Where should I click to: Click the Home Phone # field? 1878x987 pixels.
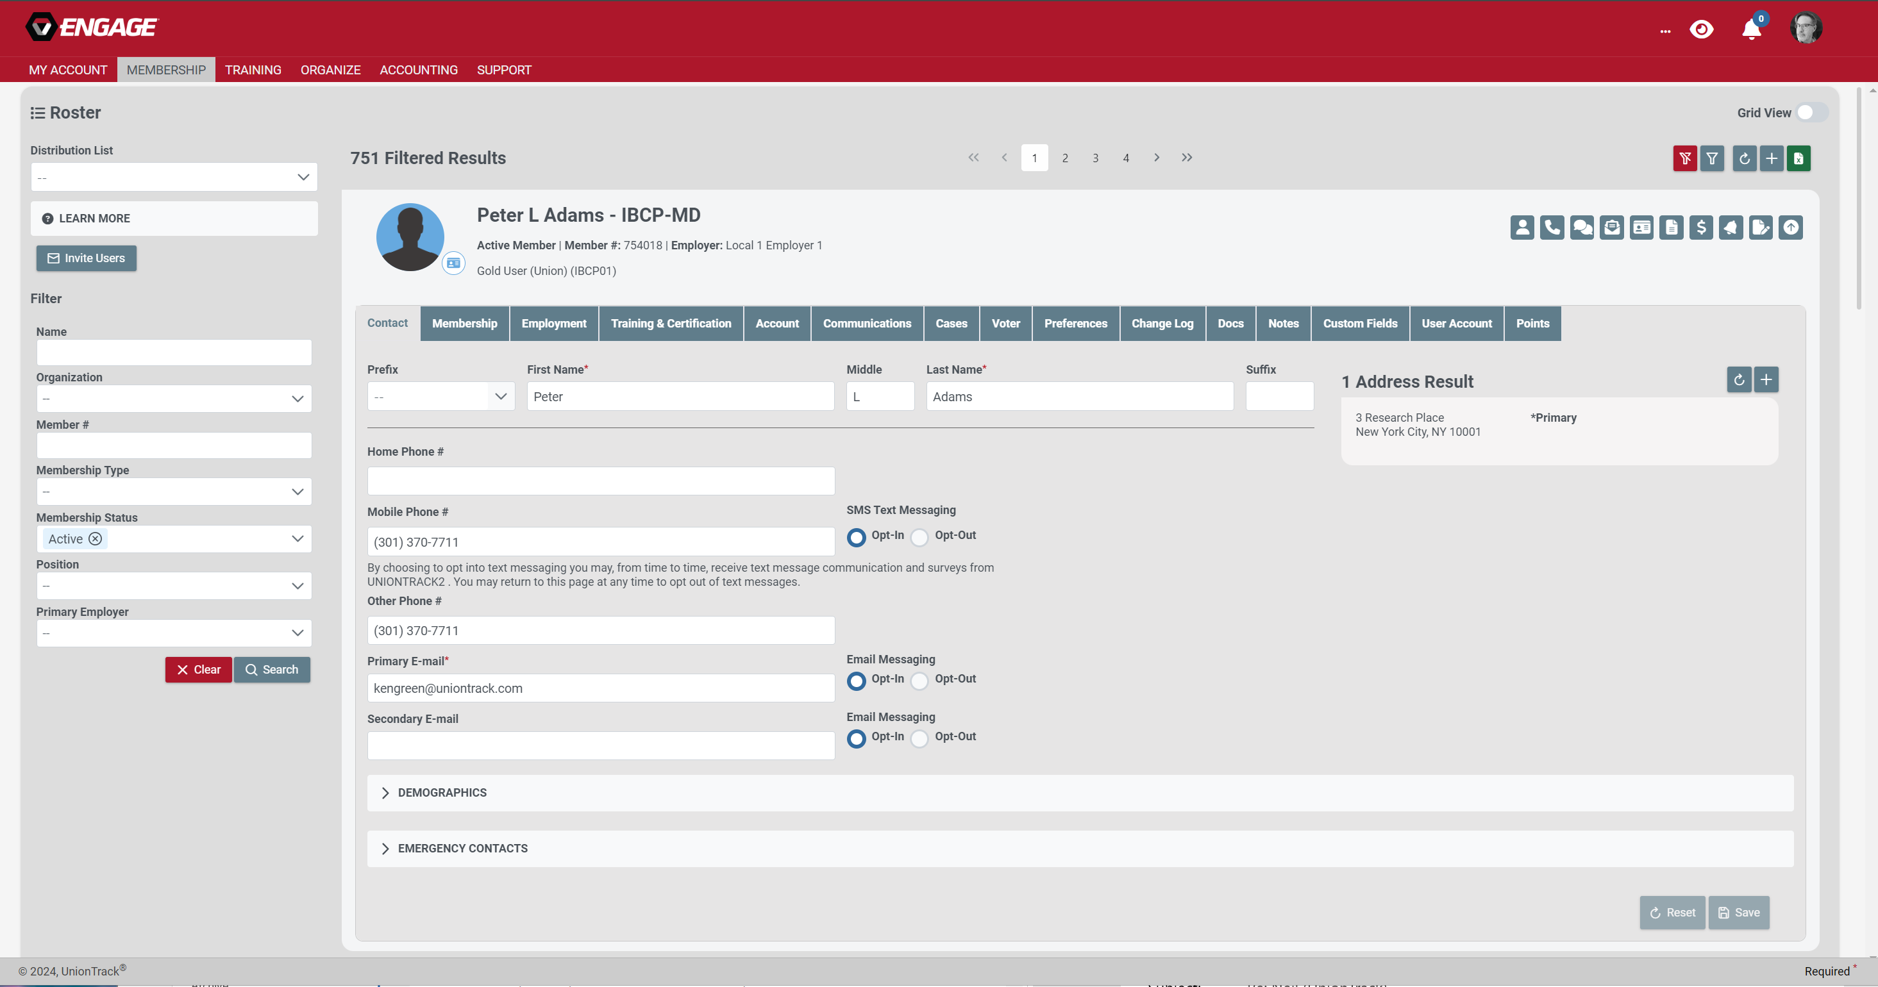click(600, 481)
